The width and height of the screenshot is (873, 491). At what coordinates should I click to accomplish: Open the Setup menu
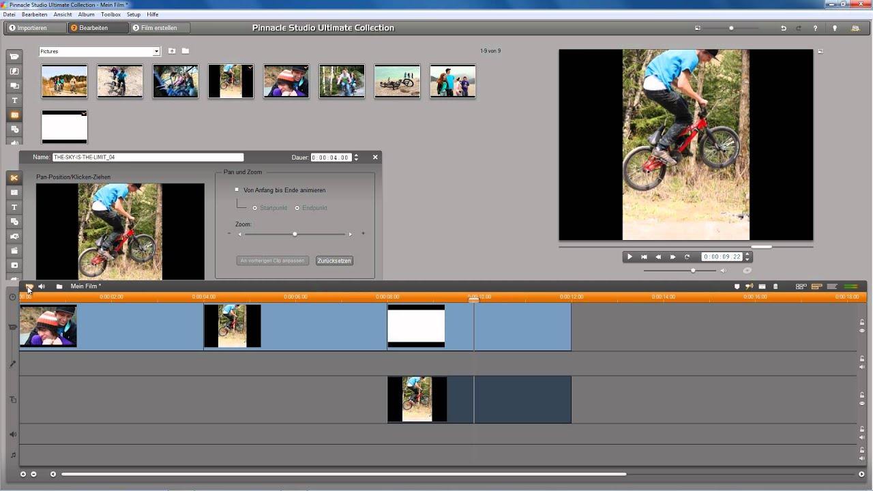(x=134, y=14)
